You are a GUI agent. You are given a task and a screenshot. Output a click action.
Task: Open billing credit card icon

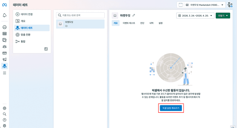point(4,53)
